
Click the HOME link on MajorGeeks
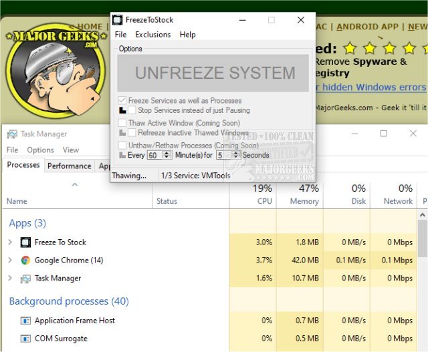[90, 27]
